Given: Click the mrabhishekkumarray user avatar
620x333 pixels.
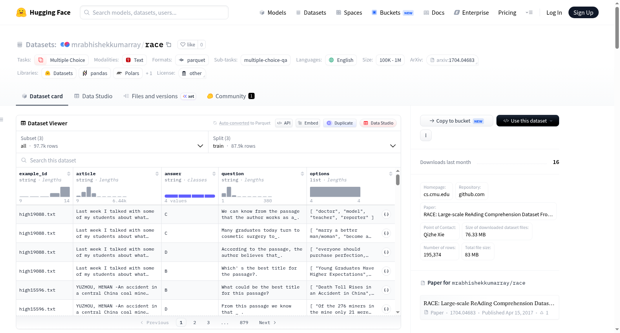Looking at the screenshot, I should coord(65,44).
